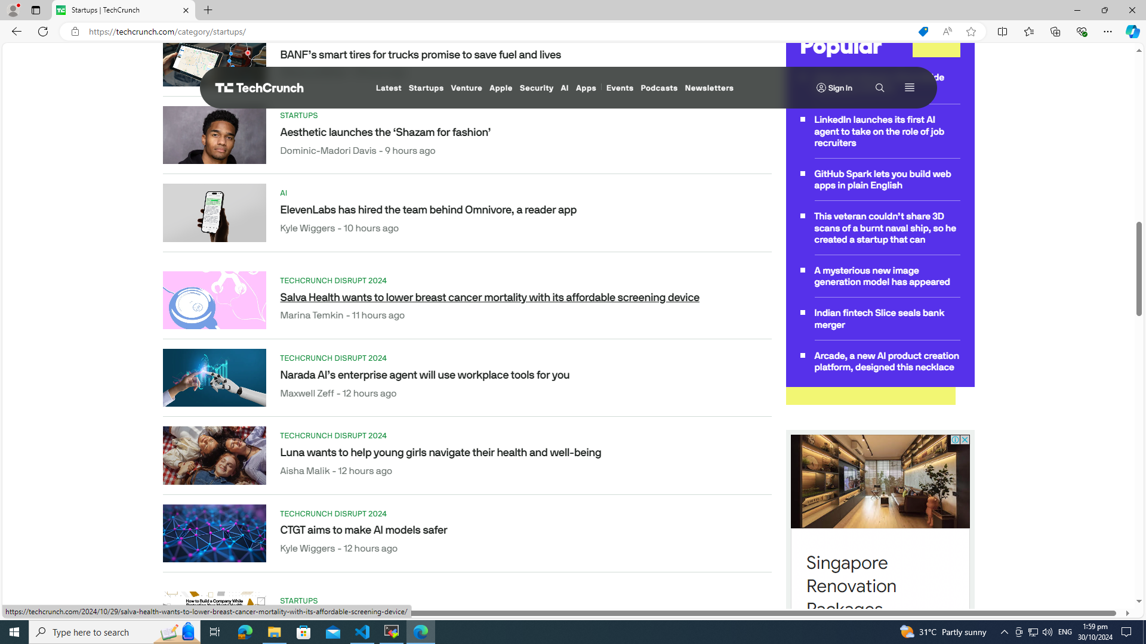
Task: Go to Apps nav item
Action: tap(586, 88)
